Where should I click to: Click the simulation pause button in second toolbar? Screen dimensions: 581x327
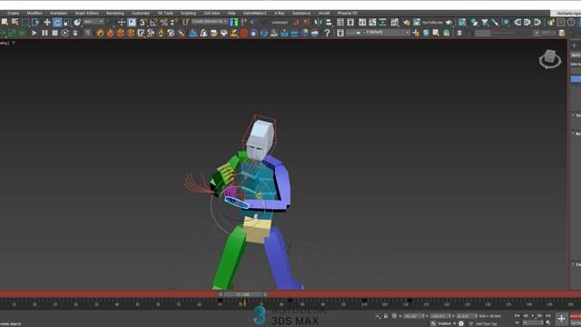[x=44, y=33]
